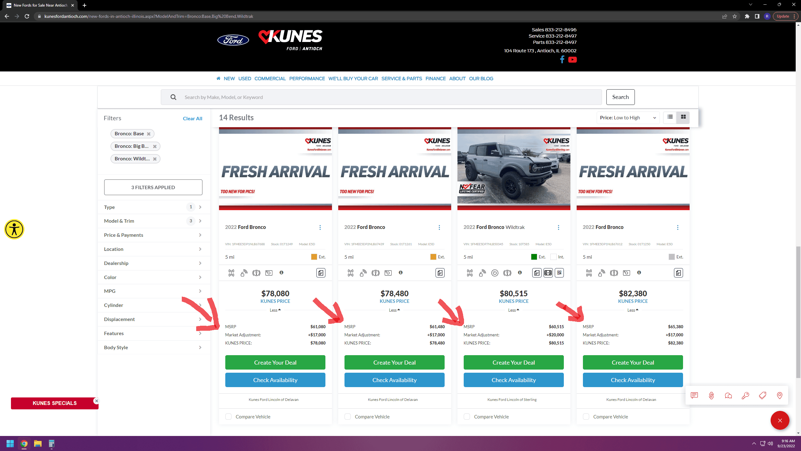Open three-dot menu on $78,480 Bronco card
Image resolution: width=801 pixels, height=451 pixels.
click(x=439, y=227)
